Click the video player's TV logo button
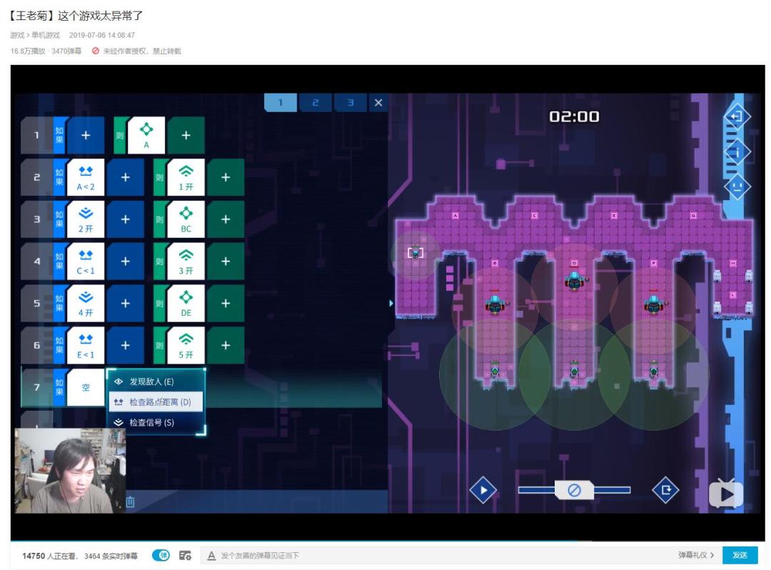This screenshot has width=771, height=570. (726, 494)
